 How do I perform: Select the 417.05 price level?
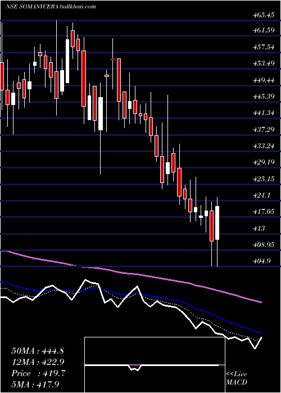click(264, 212)
